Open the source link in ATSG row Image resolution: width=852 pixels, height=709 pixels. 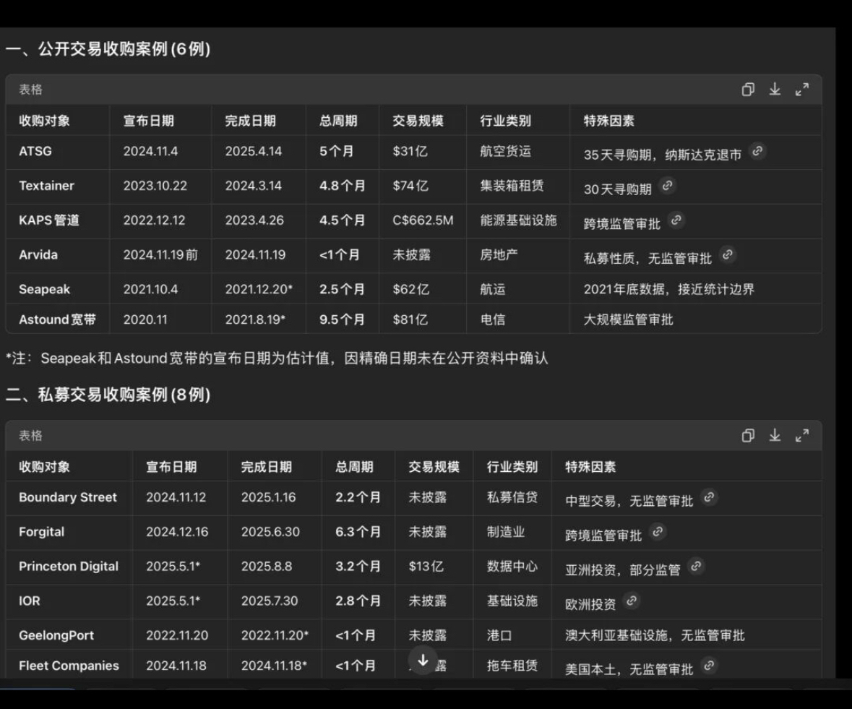757,151
